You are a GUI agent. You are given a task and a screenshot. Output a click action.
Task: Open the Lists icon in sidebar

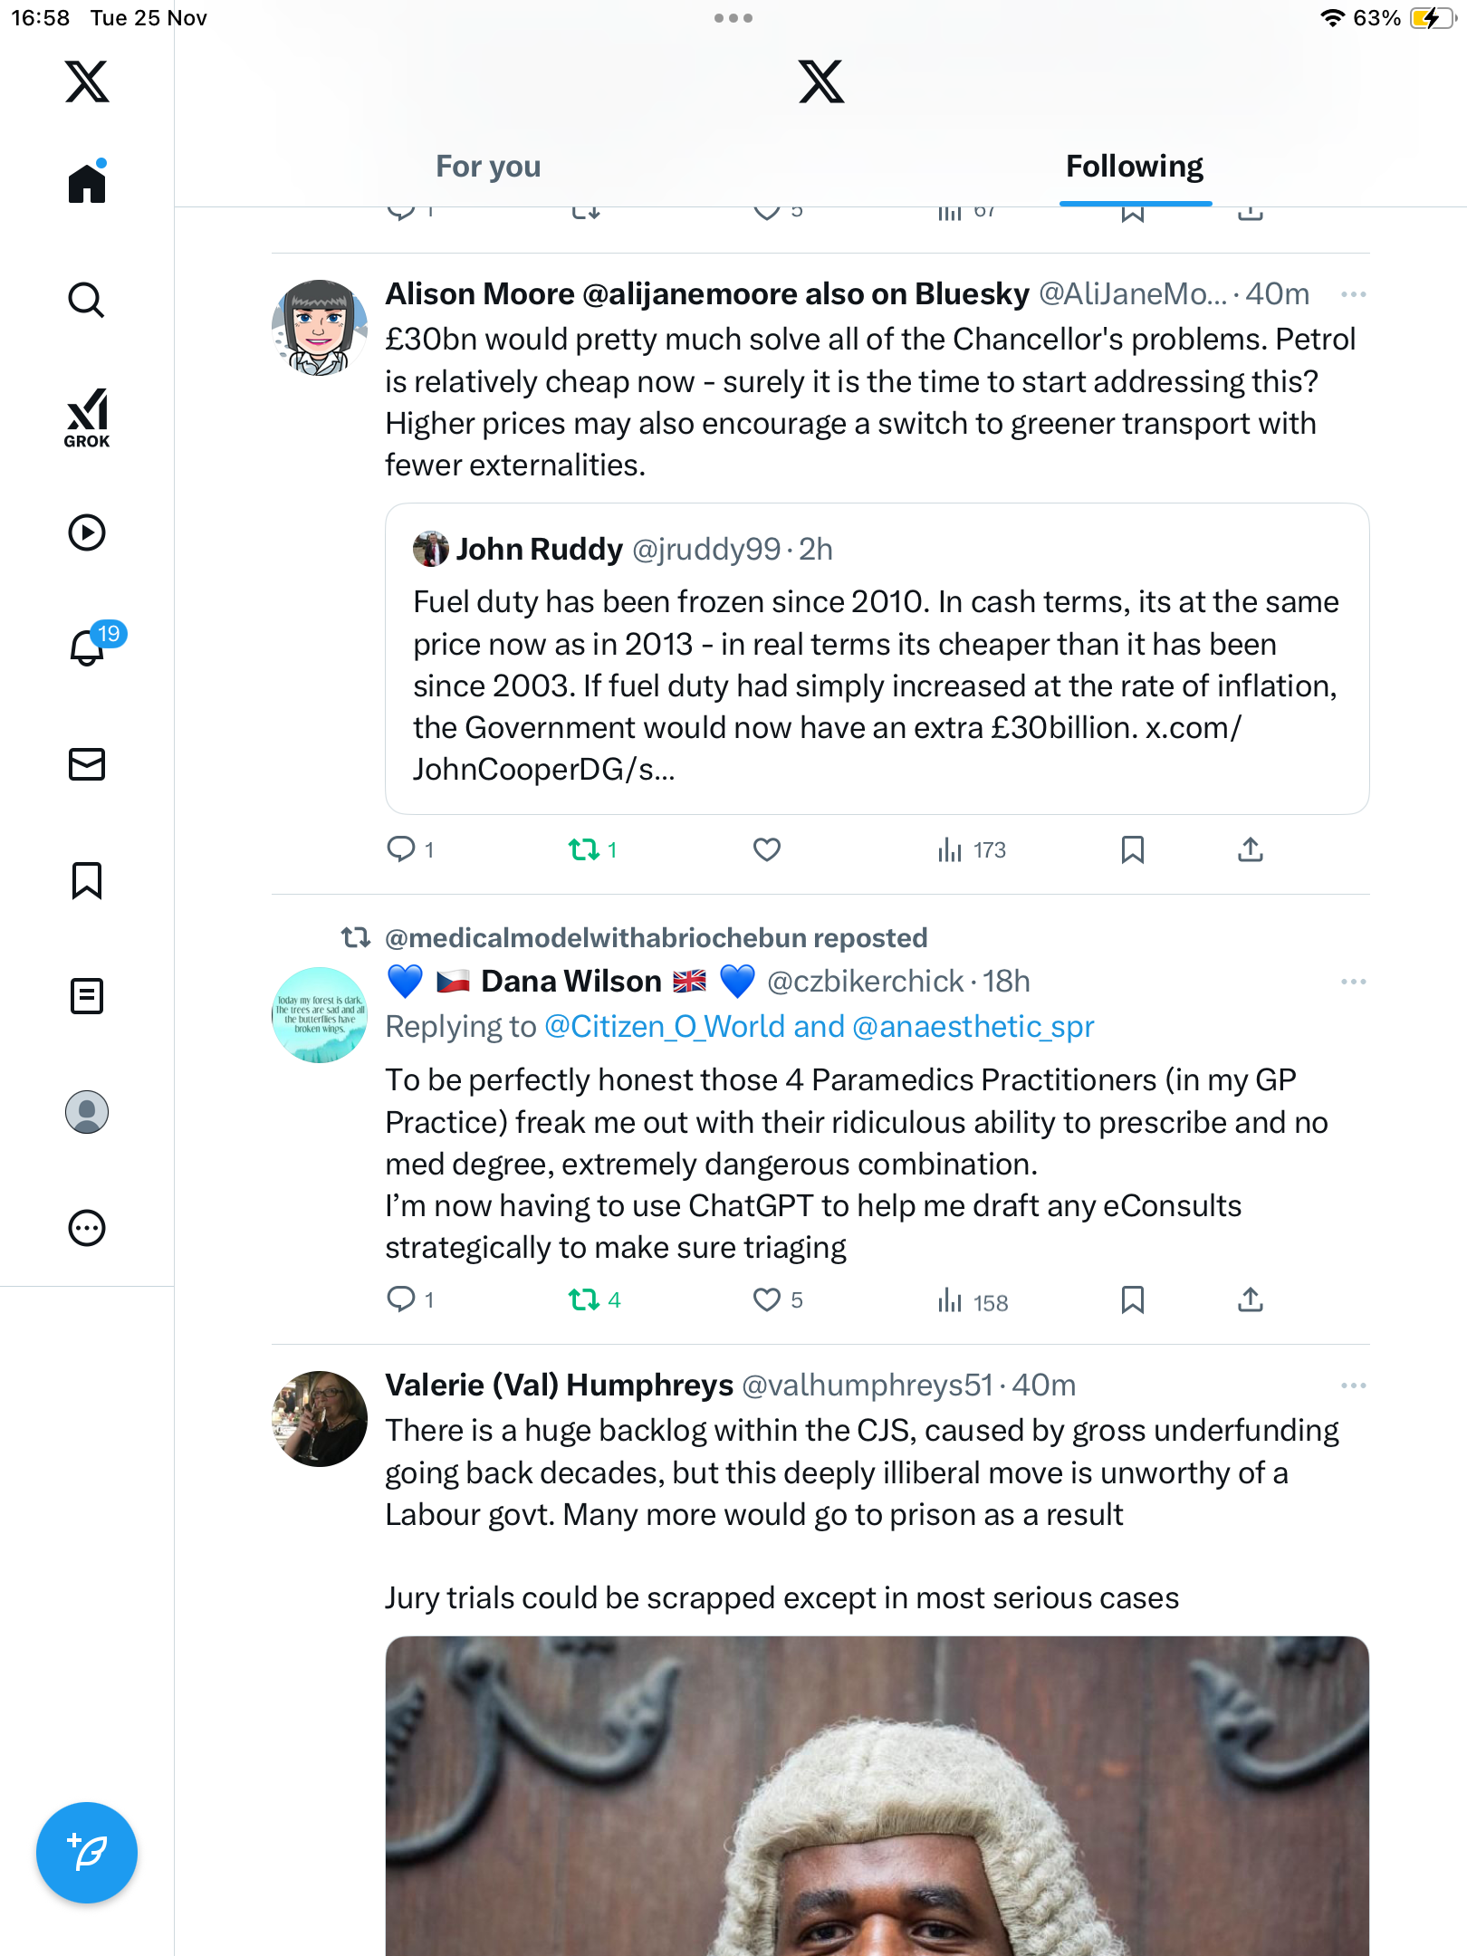(x=87, y=996)
